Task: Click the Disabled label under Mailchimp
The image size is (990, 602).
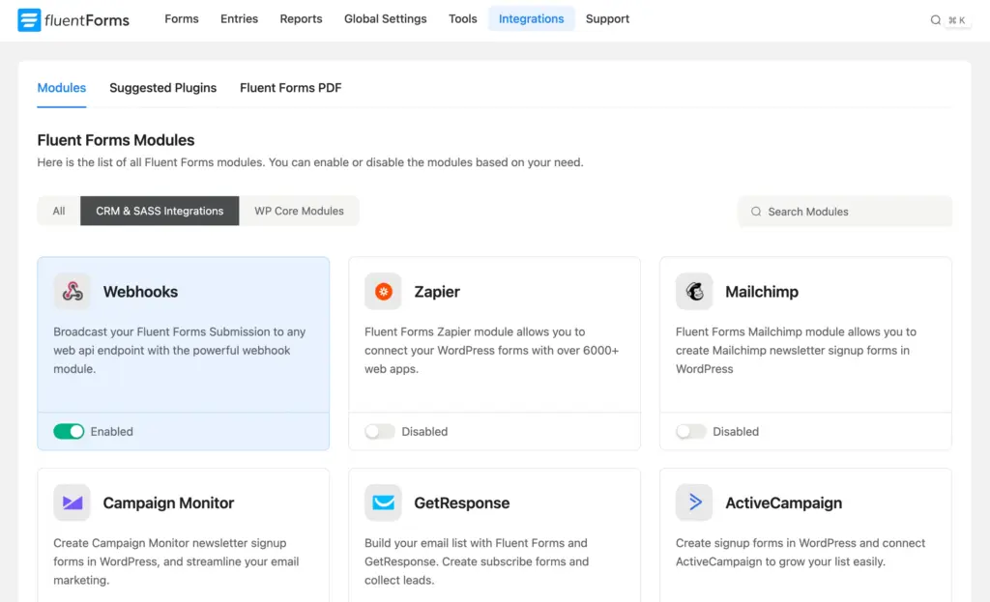Action: point(736,432)
